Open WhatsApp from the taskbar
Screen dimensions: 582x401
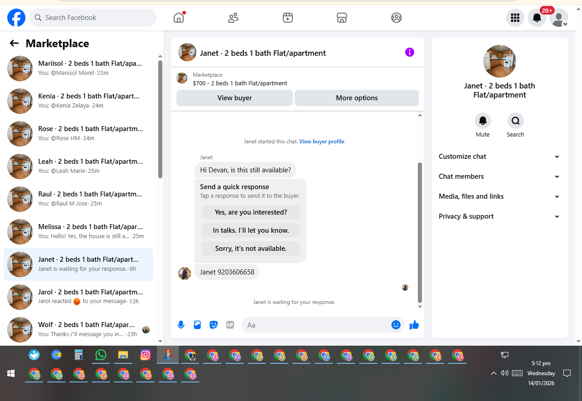pos(101,355)
